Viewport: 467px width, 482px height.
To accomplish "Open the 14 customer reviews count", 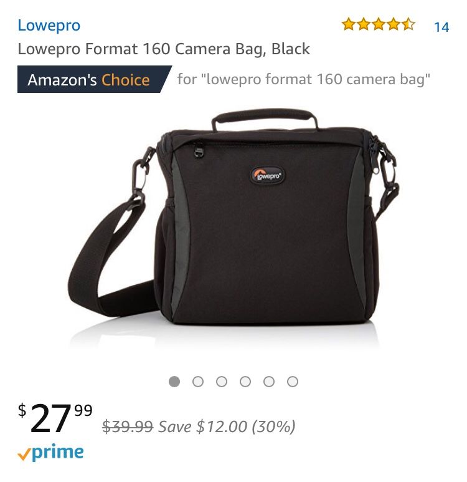I will tap(441, 27).
